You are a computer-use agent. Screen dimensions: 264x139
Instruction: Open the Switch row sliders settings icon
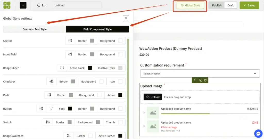pyautogui.click(x=48, y=122)
